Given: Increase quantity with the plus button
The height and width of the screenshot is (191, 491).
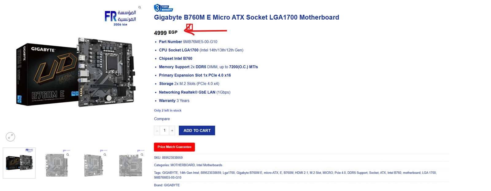Looking at the screenshot, I should [x=172, y=131].
